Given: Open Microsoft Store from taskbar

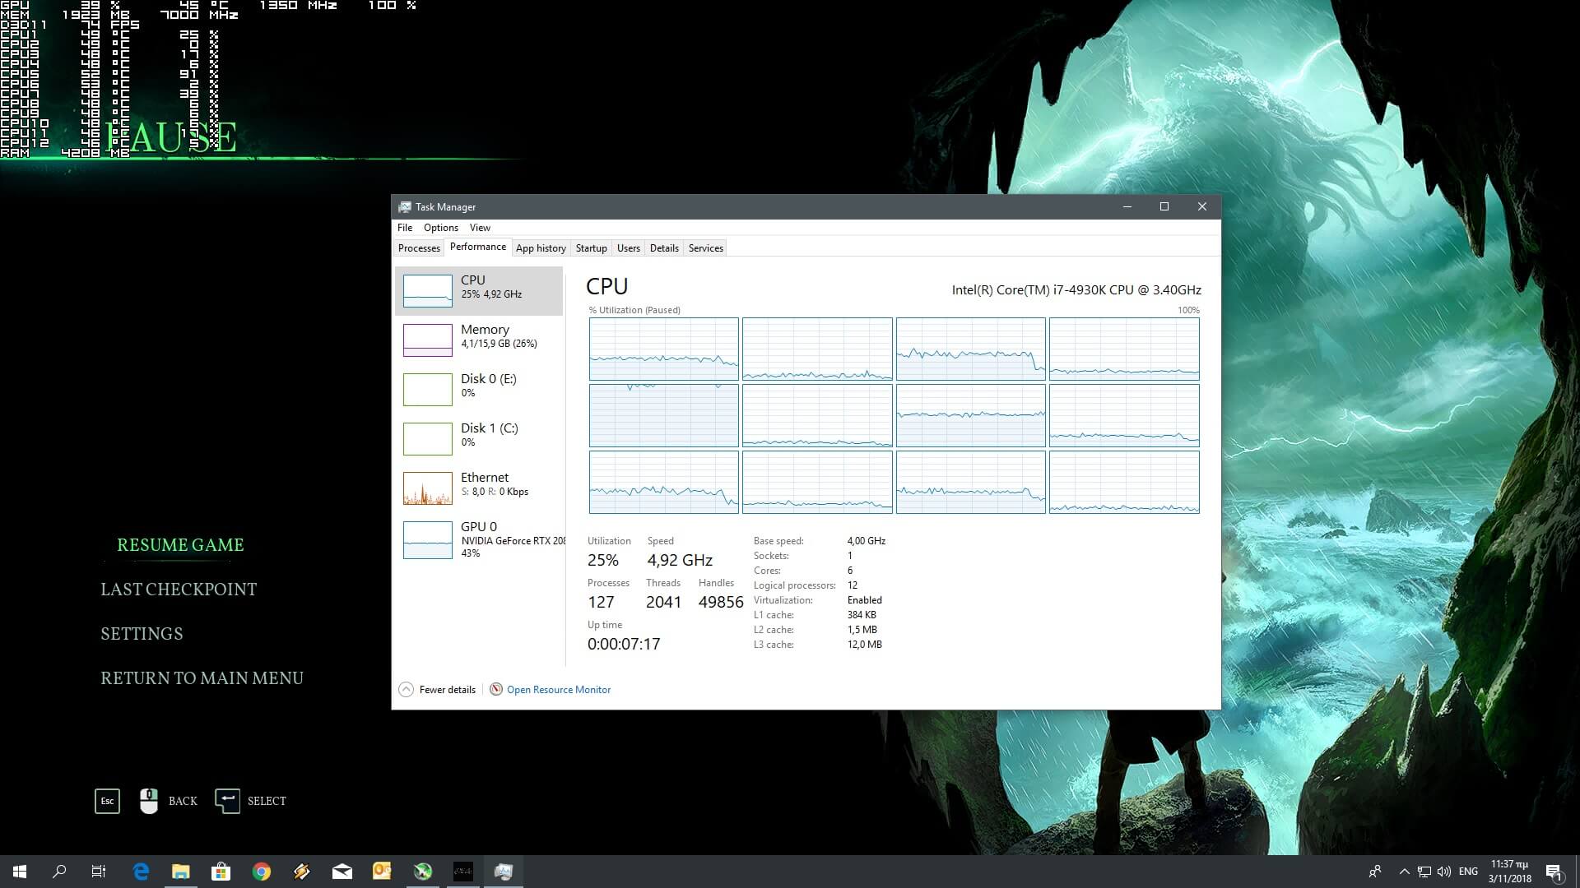Looking at the screenshot, I should (x=221, y=872).
